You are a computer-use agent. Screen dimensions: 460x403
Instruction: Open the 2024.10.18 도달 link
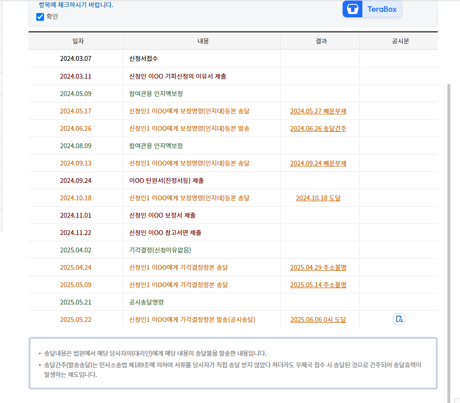click(x=319, y=198)
